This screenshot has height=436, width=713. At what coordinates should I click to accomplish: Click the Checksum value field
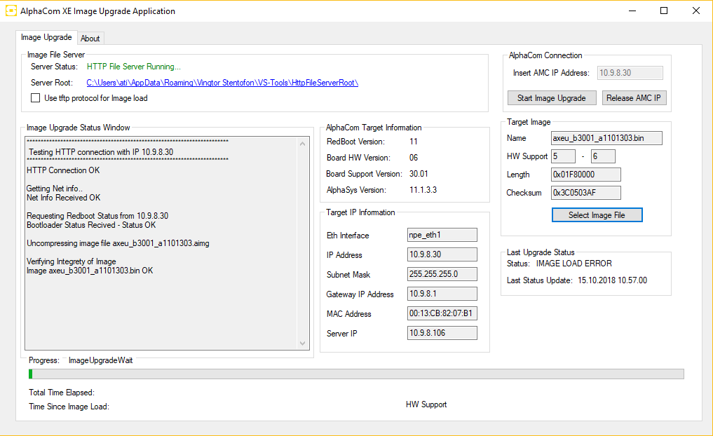pyautogui.click(x=585, y=193)
